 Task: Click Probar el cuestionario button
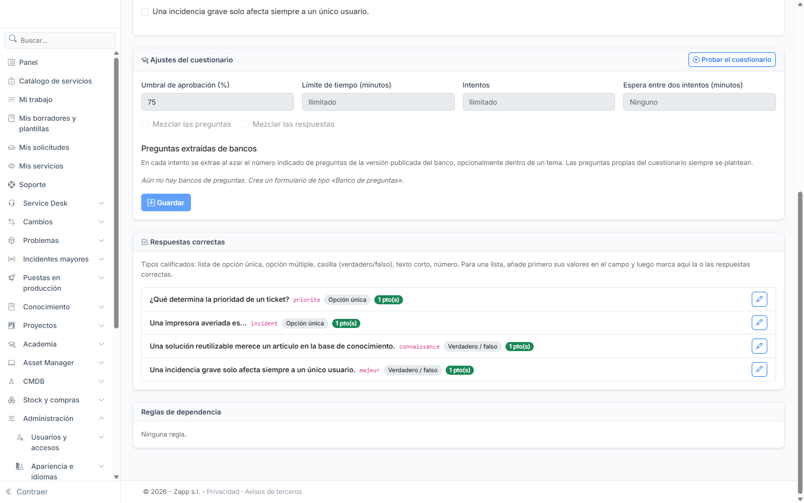tap(732, 59)
